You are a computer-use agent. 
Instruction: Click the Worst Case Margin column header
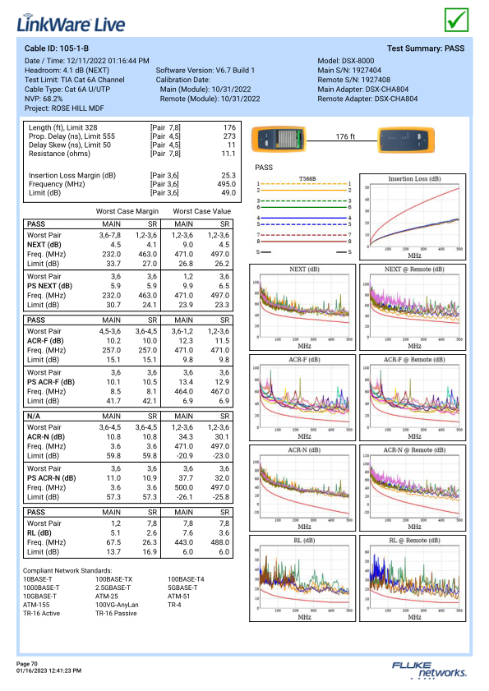point(127,211)
